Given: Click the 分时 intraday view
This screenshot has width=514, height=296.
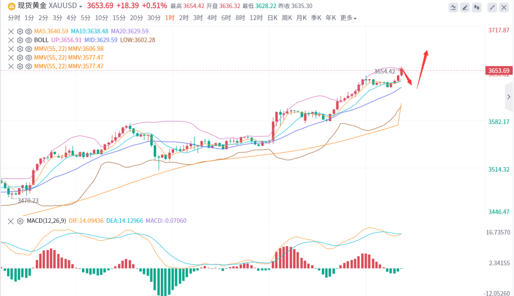Looking at the screenshot, I should point(14,18).
